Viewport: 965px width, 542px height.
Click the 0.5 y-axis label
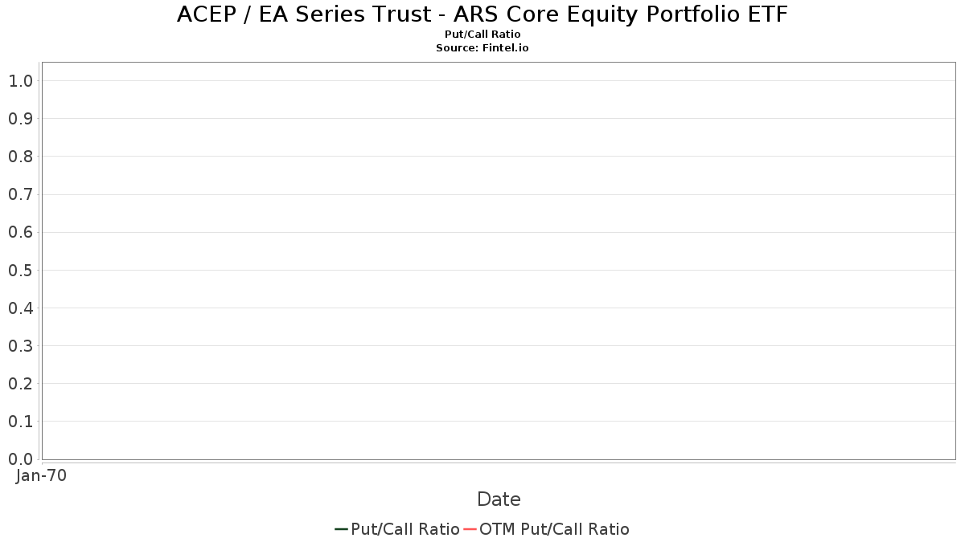pos(20,270)
